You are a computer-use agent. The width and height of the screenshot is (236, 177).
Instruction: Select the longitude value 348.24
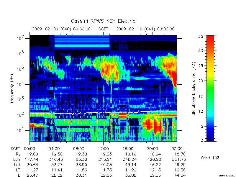pos(130,159)
